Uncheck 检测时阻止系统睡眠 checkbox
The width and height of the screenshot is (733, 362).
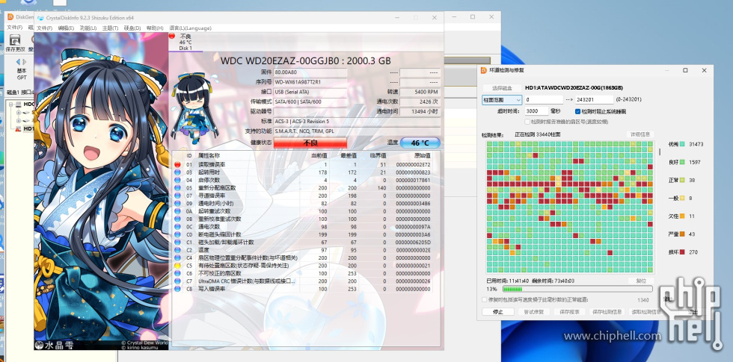(577, 111)
